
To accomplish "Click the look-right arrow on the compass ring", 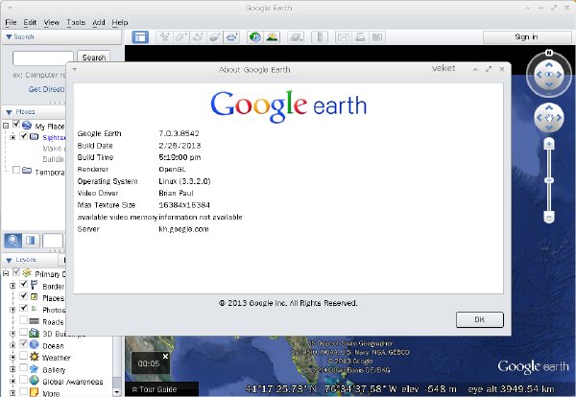I will tap(559, 75).
